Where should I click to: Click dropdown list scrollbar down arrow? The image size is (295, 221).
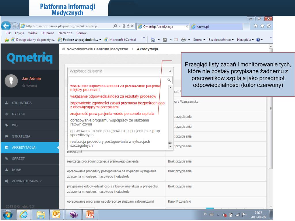pos(170,146)
